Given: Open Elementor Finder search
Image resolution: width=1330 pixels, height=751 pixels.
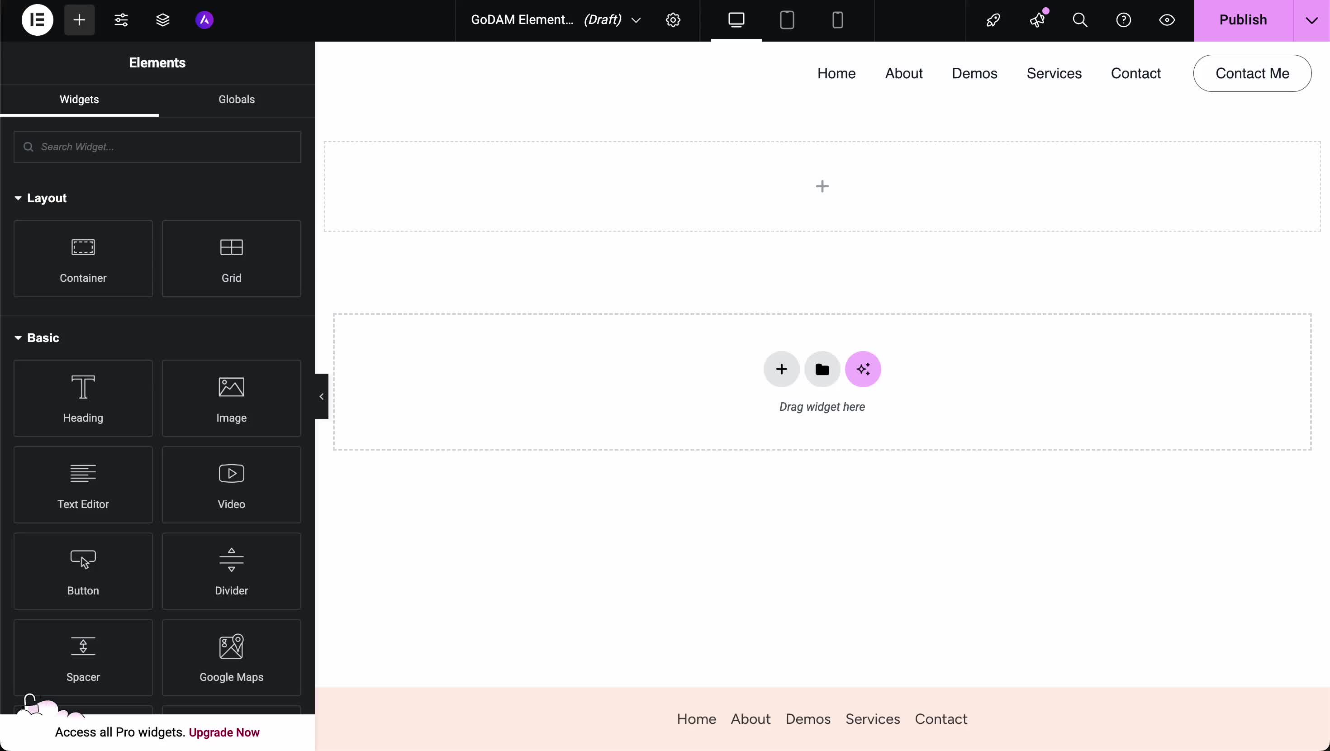Looking at the screenshot, I should (x=1080, y=20).
